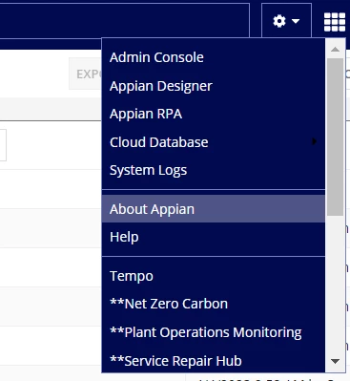Open the Help menu item
This screenshot has width=350, height=381.
point(214,237)
